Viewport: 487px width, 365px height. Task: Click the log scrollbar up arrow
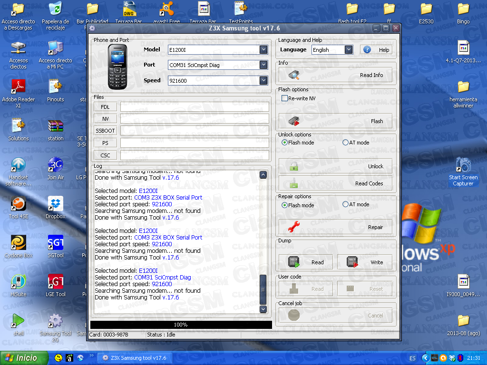point(263,175)
